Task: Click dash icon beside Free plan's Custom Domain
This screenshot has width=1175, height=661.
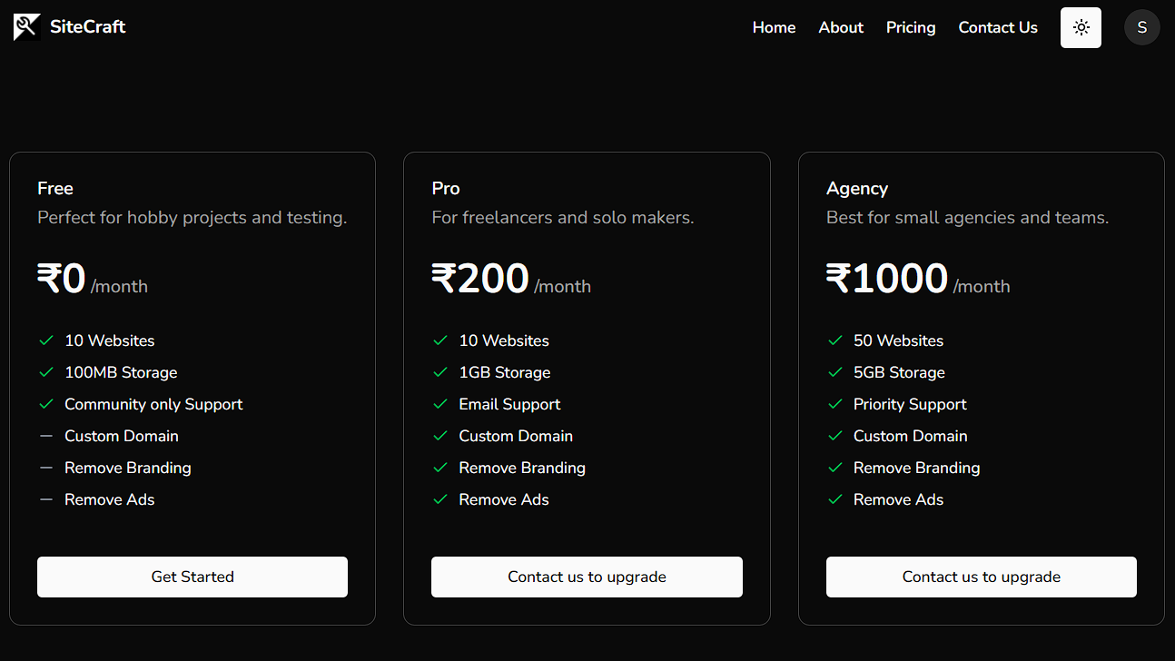Action: pyautogui.click(x=46, y=436)
